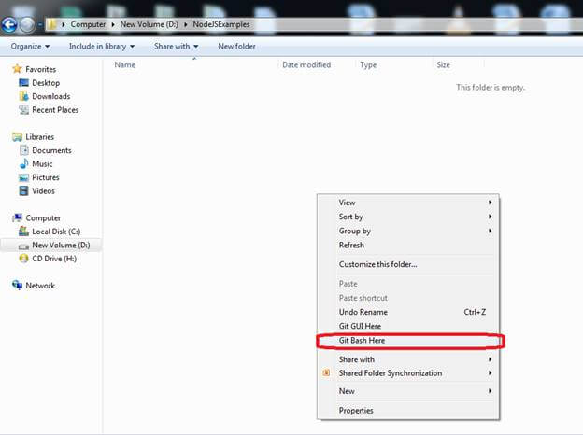583x435 pixels.
Task: Click the Pictures library icon
Action: (x=23, y=177)
